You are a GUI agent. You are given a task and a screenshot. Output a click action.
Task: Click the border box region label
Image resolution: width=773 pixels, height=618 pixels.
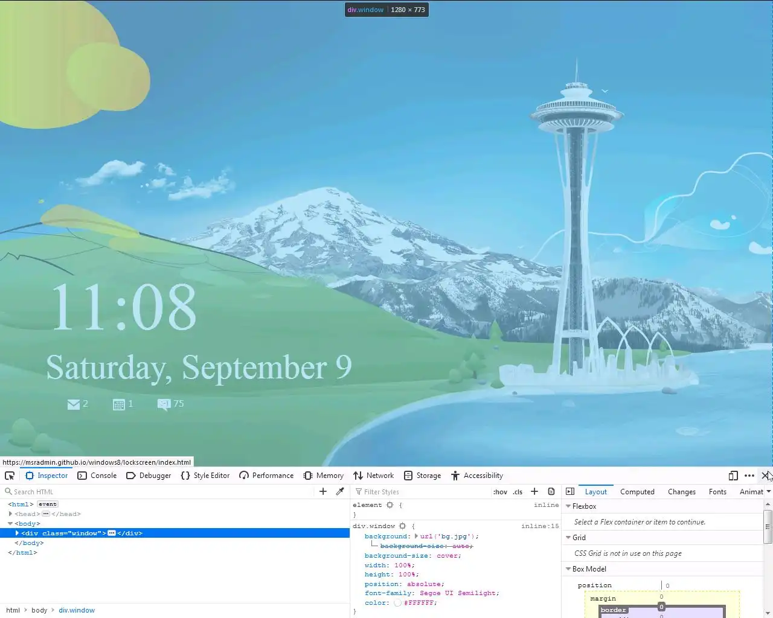(x=613, y=610)
